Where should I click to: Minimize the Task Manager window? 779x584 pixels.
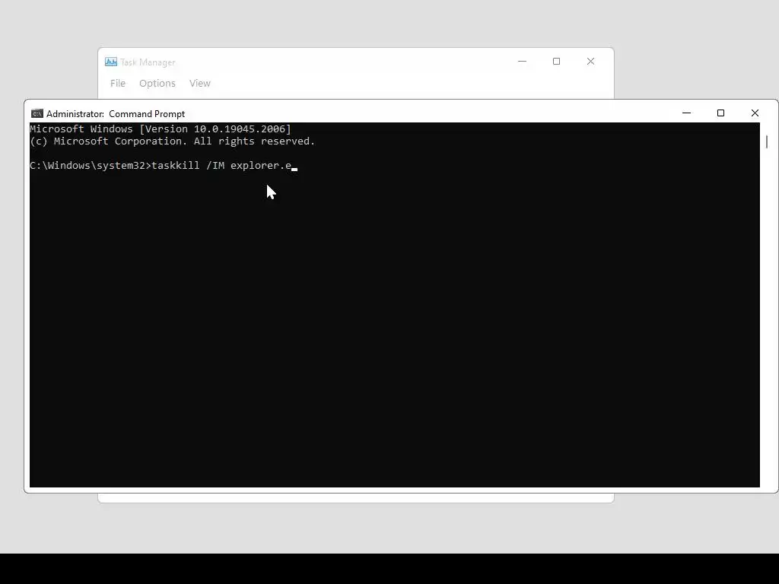[x=522, y=62]
